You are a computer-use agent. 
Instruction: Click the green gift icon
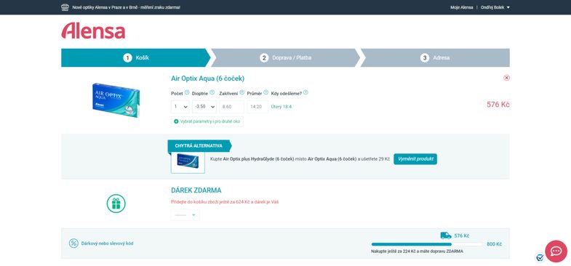click(116, 203)
